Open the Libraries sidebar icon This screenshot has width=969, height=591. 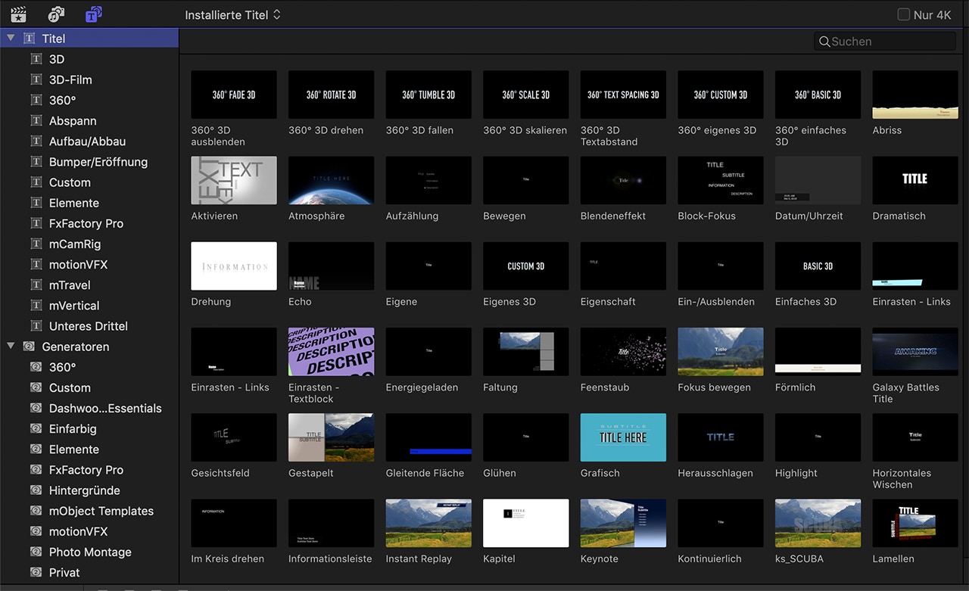pyautogui.click(x=18, y=14)
